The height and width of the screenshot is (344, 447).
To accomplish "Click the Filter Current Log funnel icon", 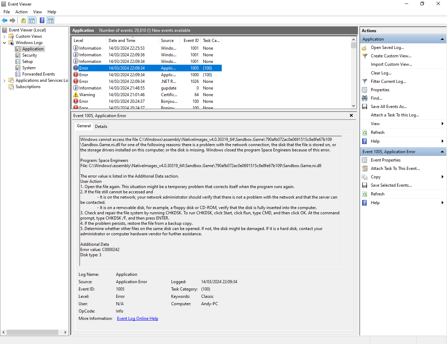I will [365, 81].
